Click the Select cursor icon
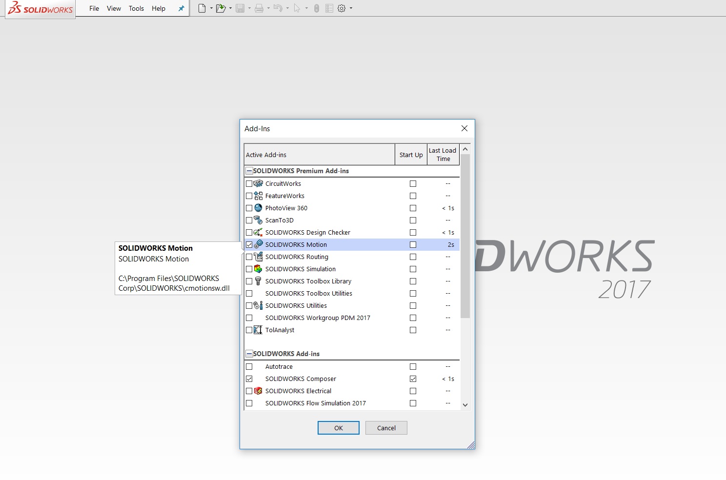726x480 pixels. pos(297,8)
